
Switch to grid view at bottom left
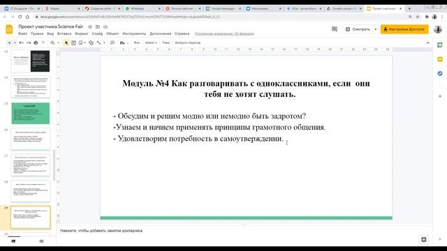point(41,241)
